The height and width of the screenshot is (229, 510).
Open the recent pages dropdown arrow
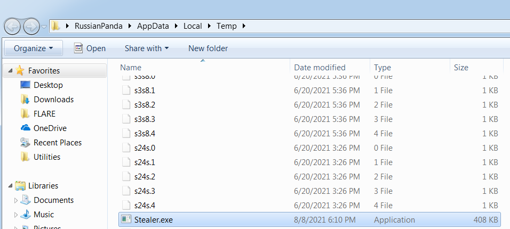point(44,27)
